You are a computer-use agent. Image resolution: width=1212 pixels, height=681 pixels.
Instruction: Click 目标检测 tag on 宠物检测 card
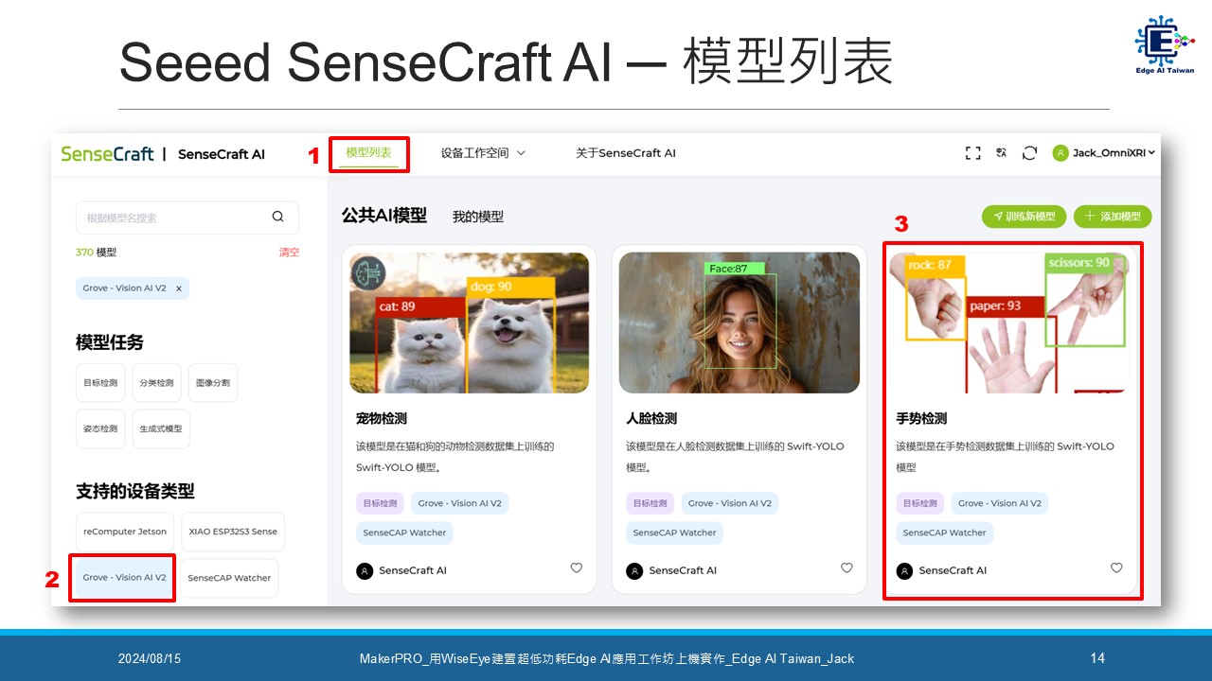coord(380,503)
